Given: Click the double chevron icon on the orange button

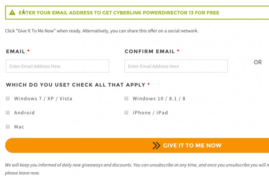Looking at the screenshot, I should pos(156,145).
